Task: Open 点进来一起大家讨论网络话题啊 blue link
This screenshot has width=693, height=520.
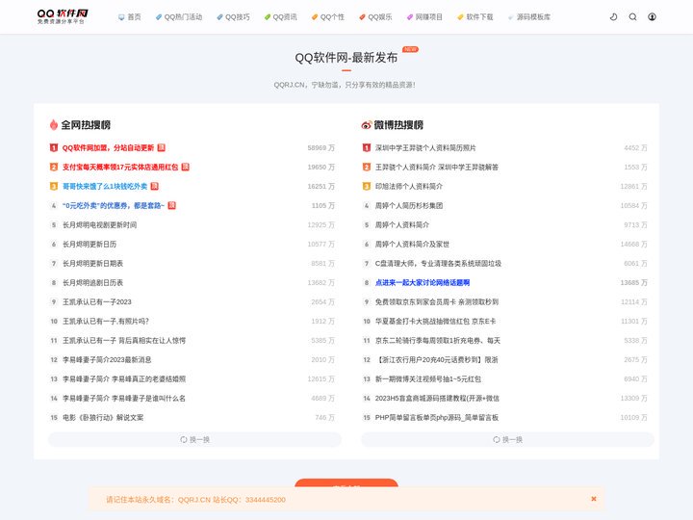Action: (x=423, y=282)
